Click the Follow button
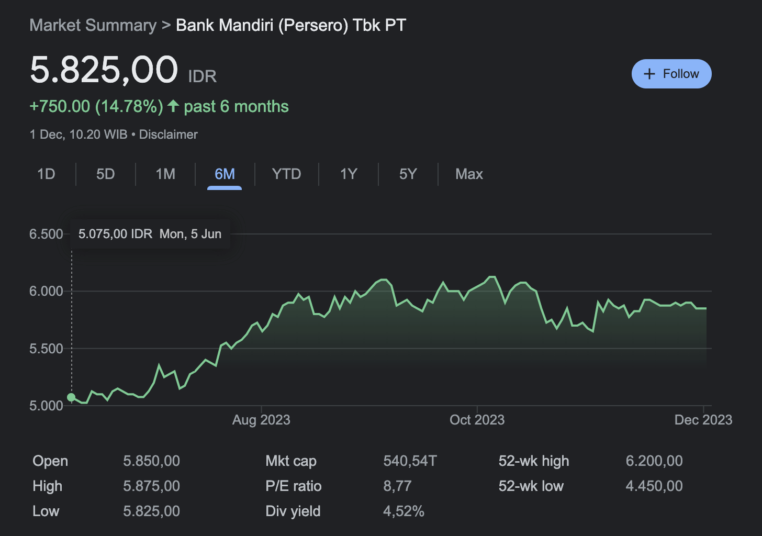Screen dimensions: 762x536 pyautogui.click(x=671, y=74)
